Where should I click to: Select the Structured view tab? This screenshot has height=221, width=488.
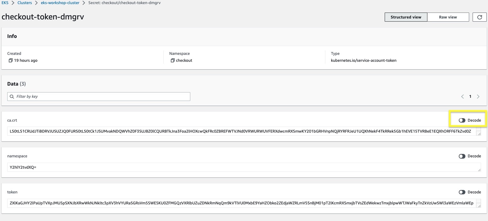point(406,17)
